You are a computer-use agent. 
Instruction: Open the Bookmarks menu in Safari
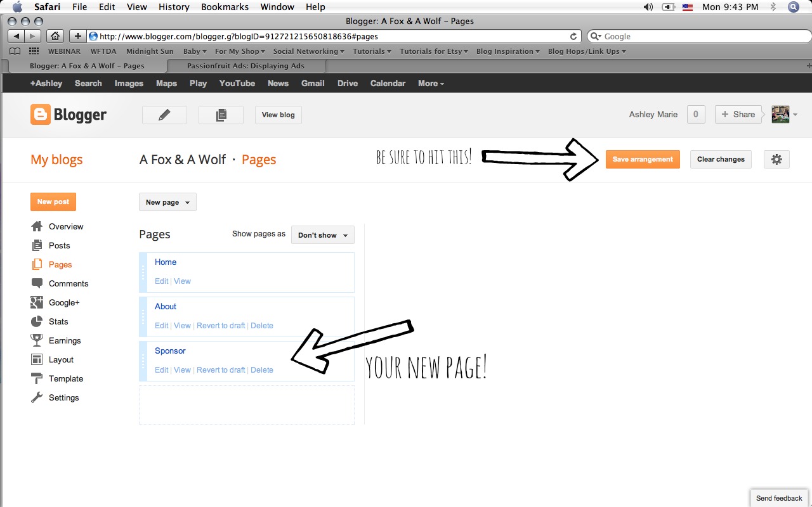point(225,7)
